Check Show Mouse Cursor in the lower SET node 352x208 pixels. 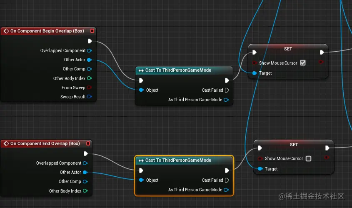pyautogui.click(x=308, y=158)
